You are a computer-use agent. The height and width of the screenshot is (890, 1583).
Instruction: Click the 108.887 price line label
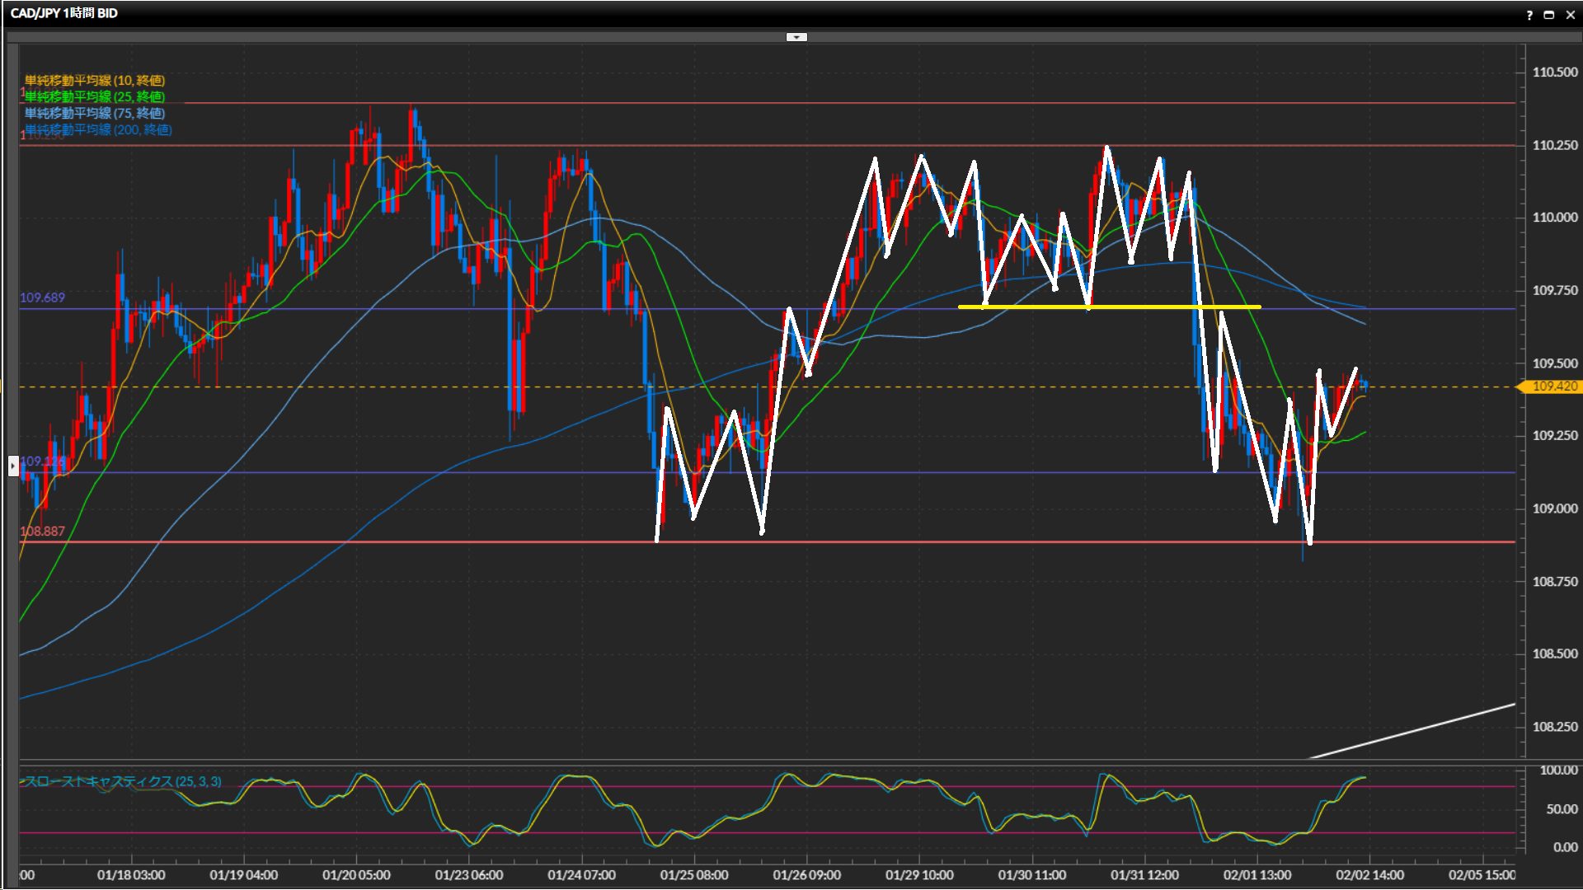pyautogui.click(x=42, y=532)
